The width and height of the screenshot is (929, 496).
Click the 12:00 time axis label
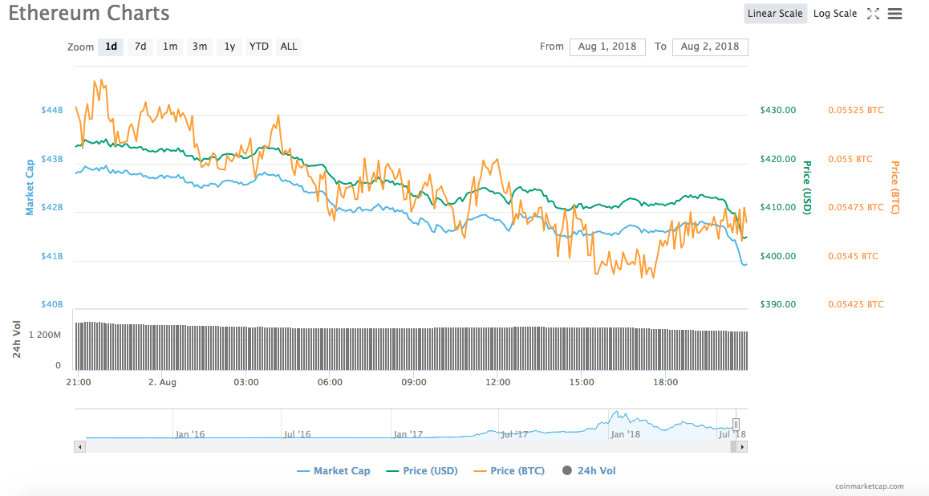pos(497,382)
